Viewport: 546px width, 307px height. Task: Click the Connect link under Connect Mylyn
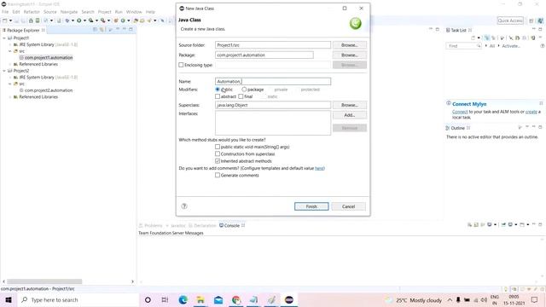point(460,112)
